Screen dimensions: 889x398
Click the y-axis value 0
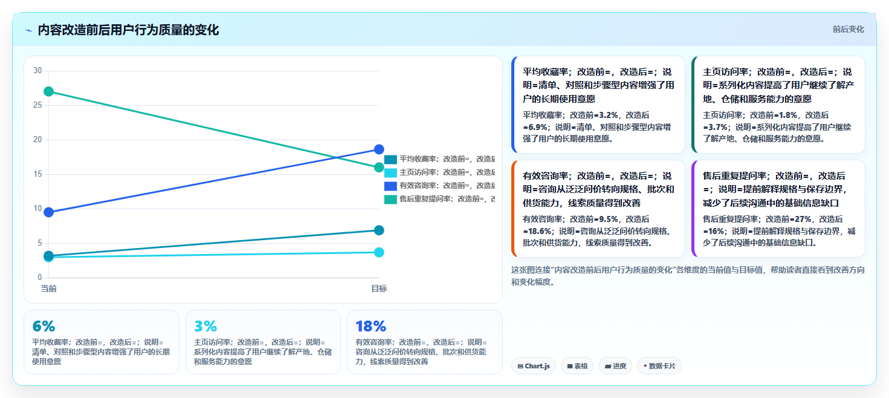(40, 278)
